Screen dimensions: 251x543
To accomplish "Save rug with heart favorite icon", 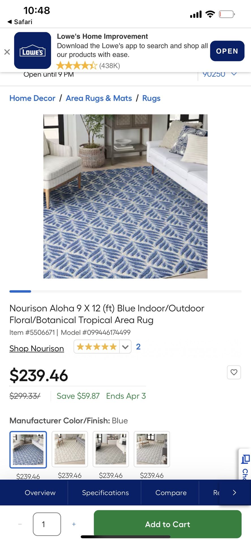I will point(234,372).
